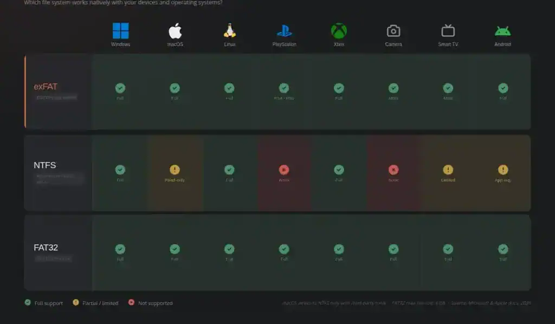
Task: Click exFAT green check under Android
Action: click(x=503, y=88)
